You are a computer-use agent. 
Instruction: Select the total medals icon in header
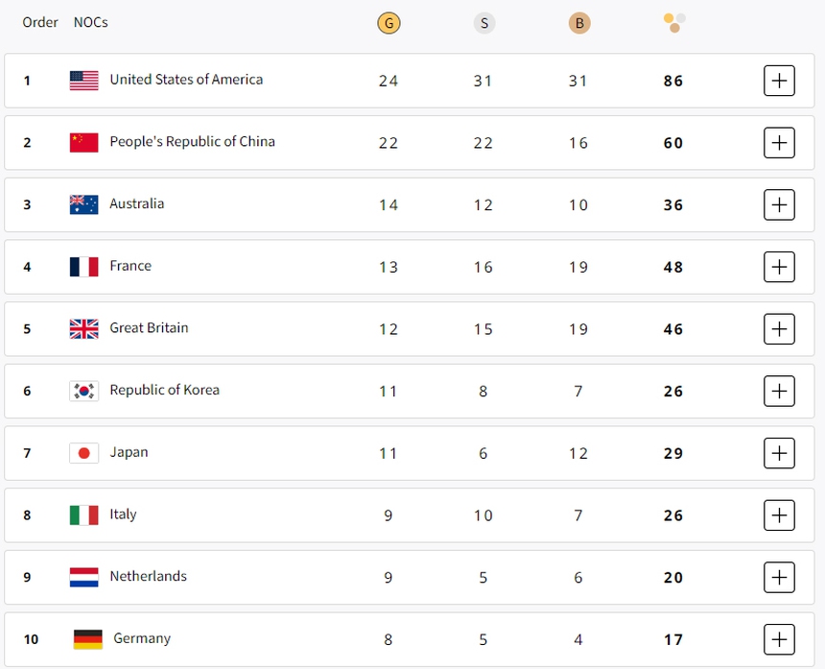[x=673, y=22]
